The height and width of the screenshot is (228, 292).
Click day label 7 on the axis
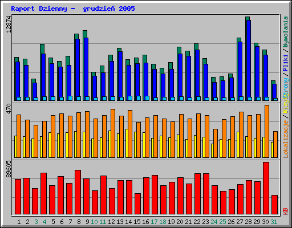(x=70, y=222)
